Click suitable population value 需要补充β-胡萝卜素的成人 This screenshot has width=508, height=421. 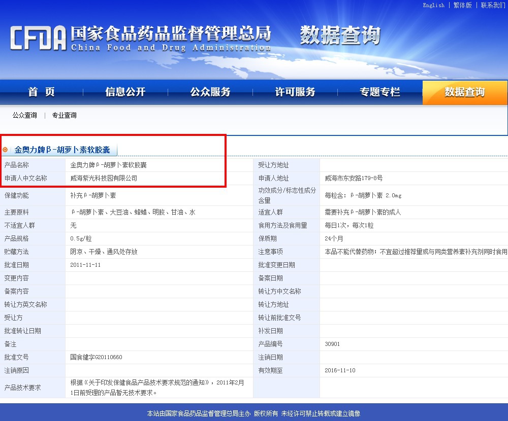[363, 213]
